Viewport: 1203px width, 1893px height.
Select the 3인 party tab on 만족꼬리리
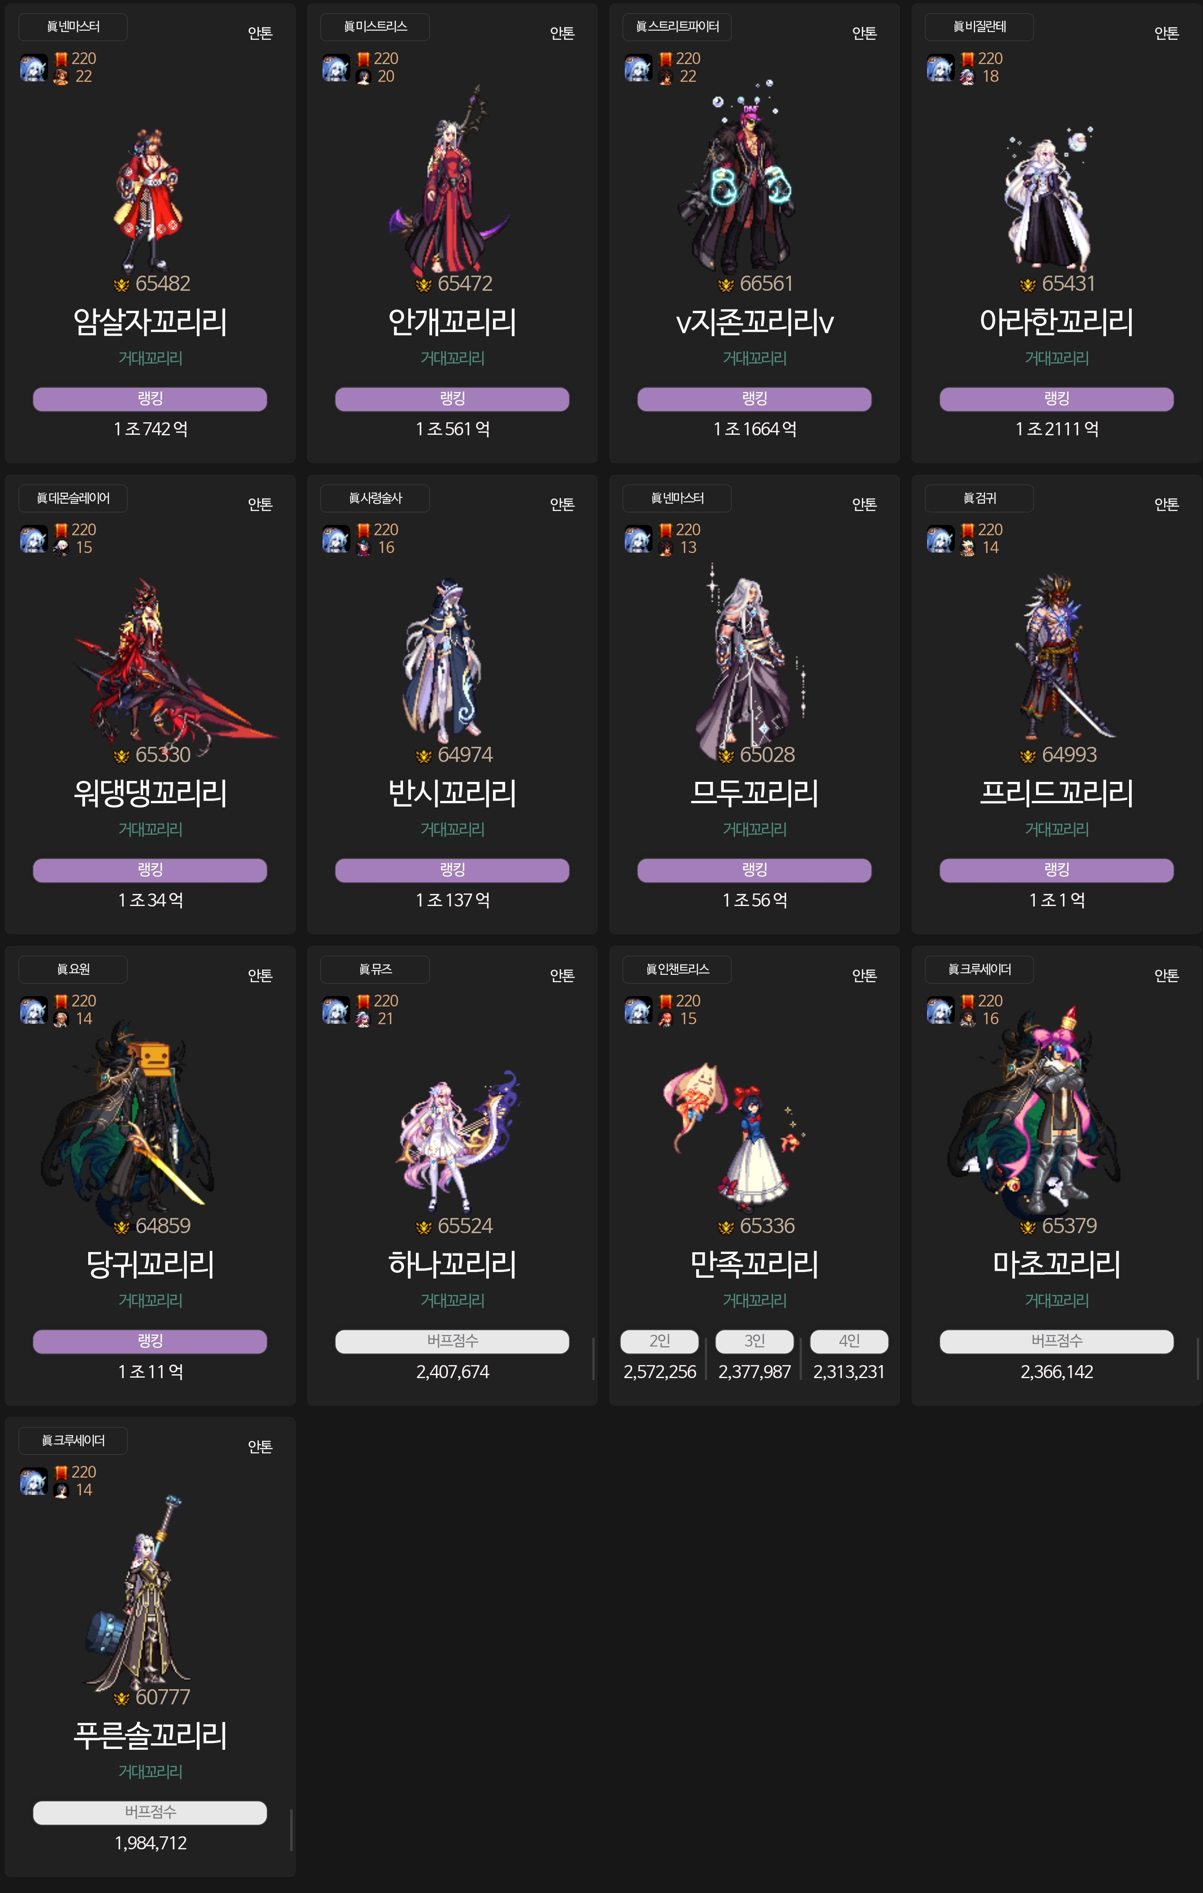point(754,1341)
